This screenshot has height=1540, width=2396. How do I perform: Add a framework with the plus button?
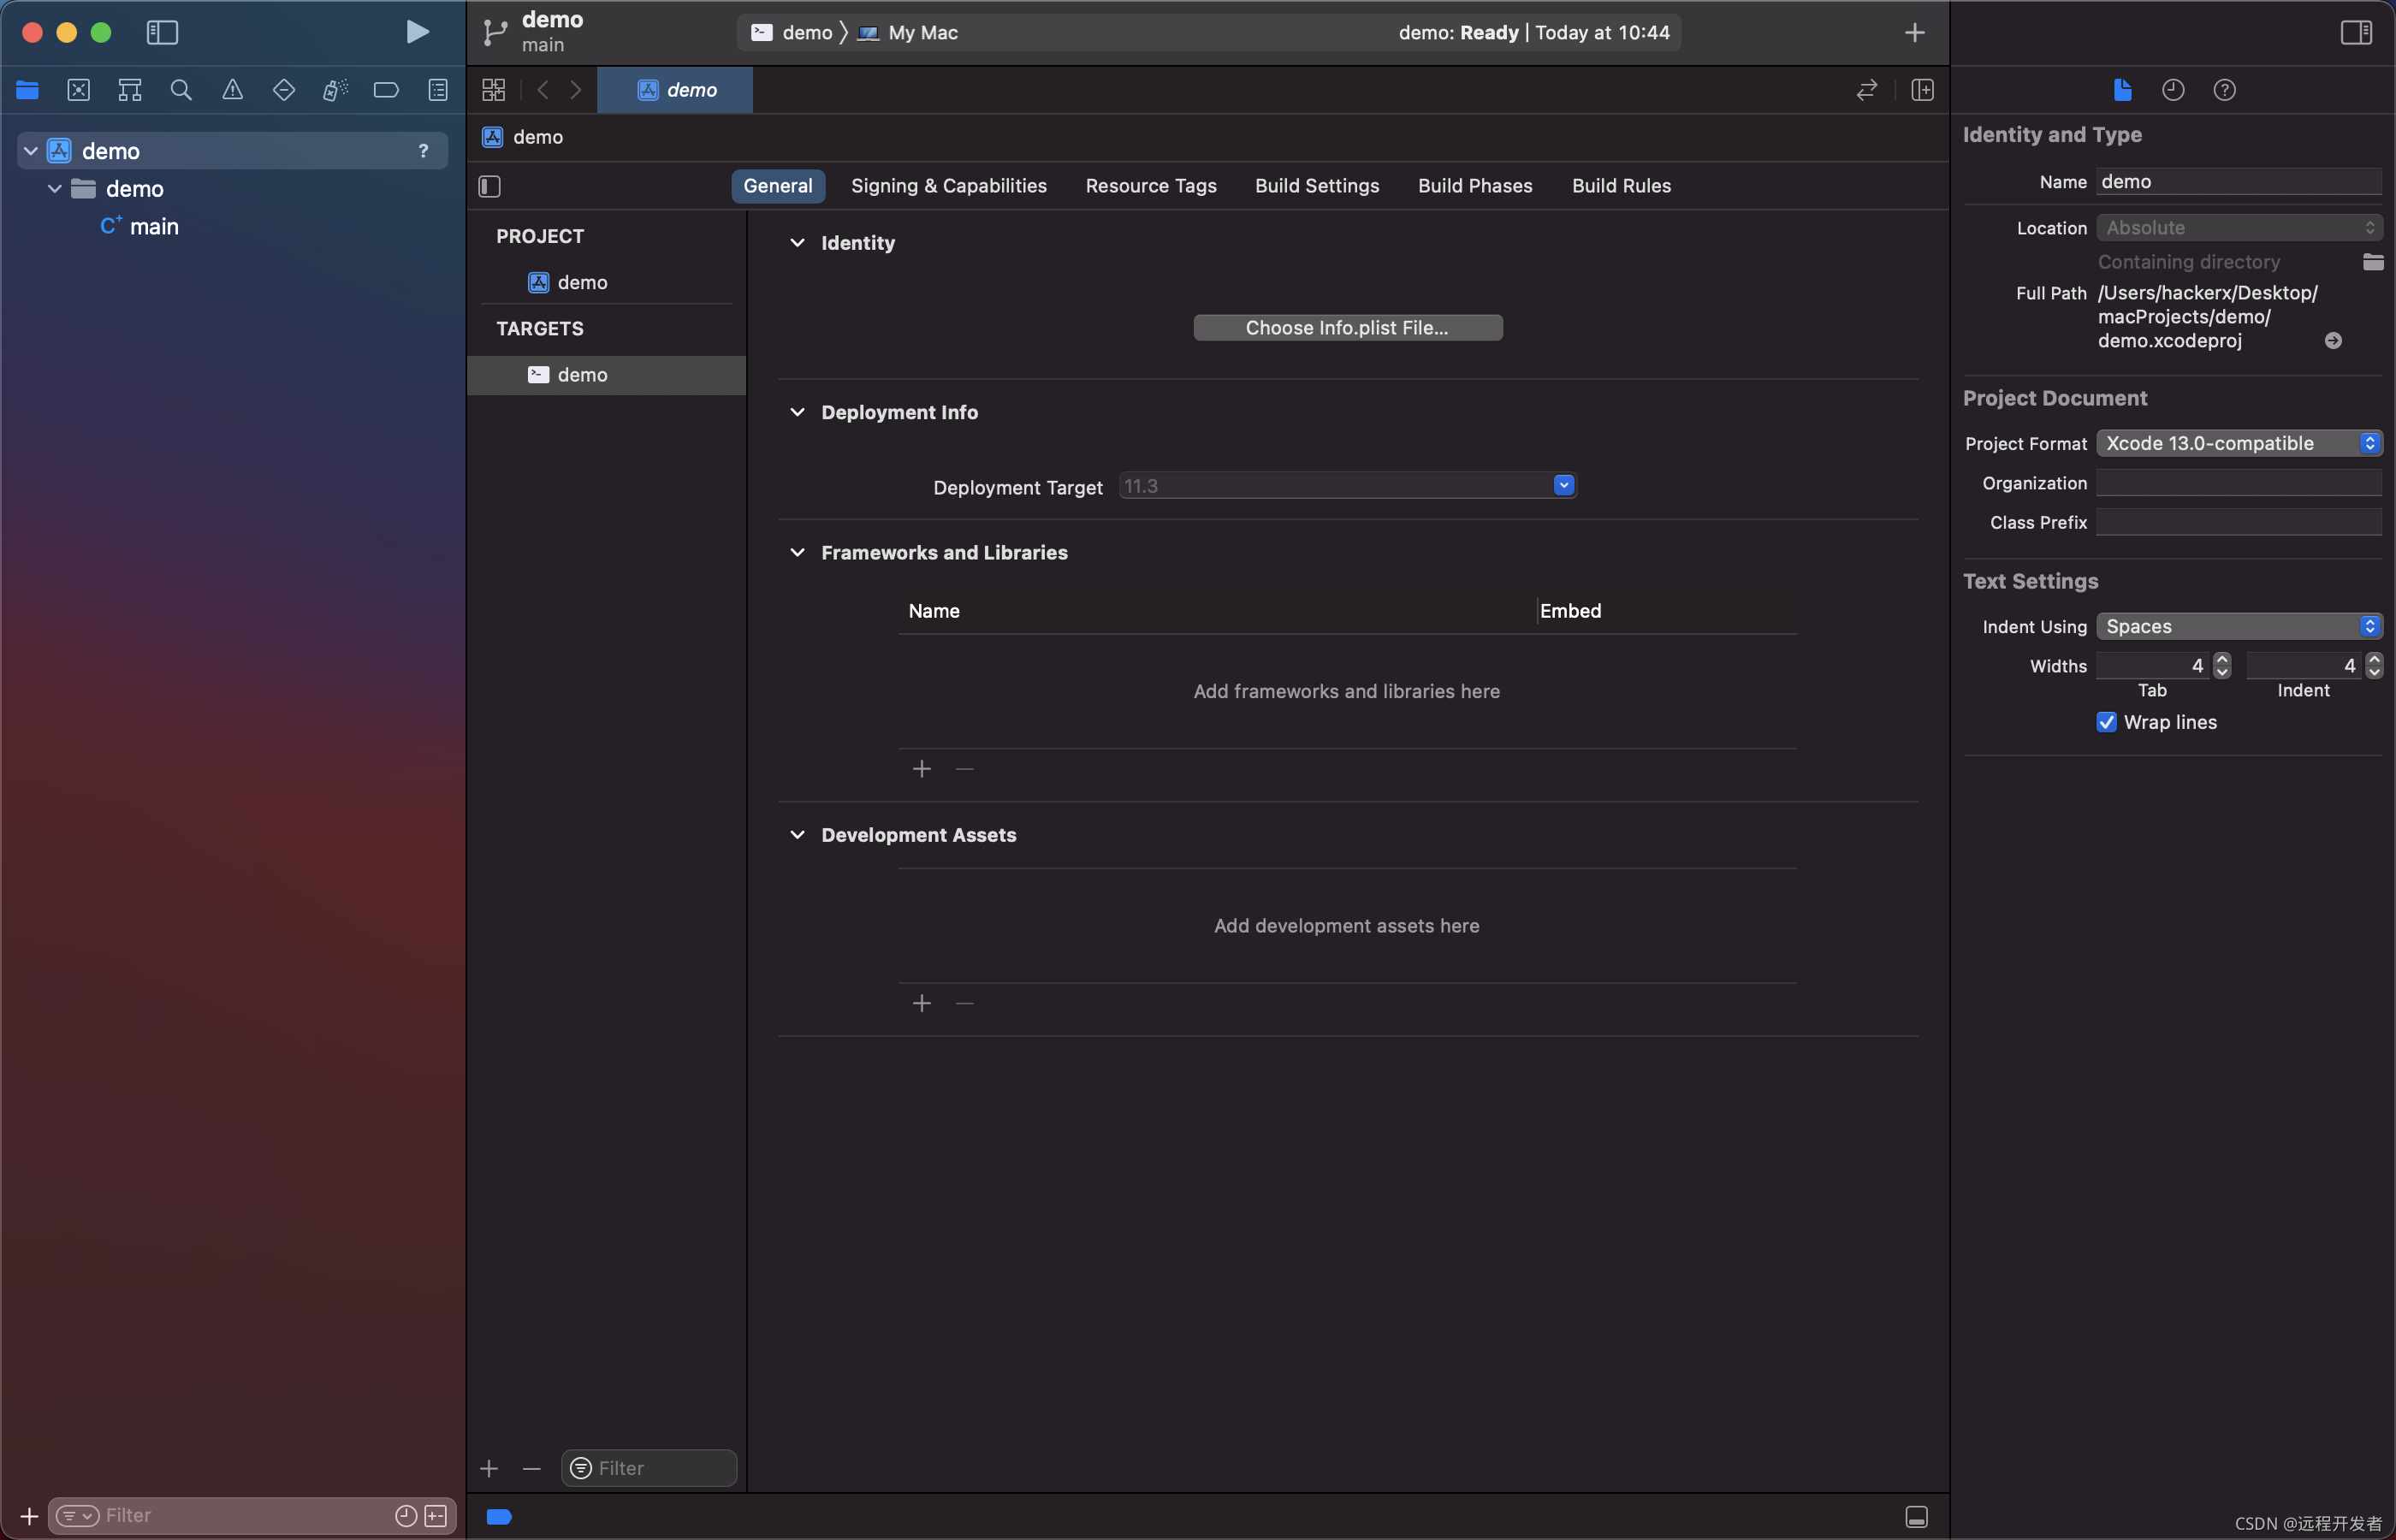(922, 769)
